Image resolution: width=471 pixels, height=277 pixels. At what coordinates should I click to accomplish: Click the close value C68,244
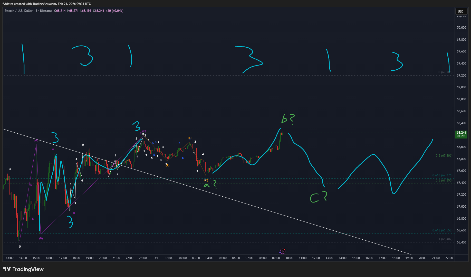99,11
